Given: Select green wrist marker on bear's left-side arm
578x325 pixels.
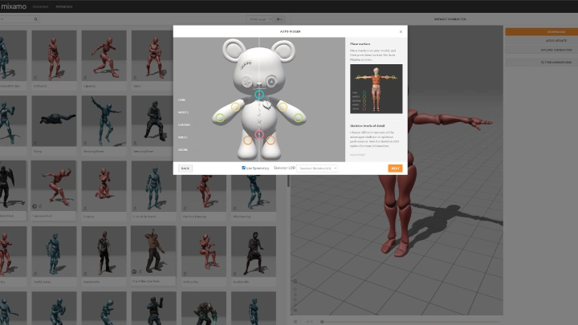Looking at the screenshot, I should (220, 118).
